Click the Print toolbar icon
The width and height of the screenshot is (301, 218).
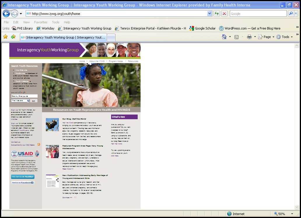tap(249, 37)
